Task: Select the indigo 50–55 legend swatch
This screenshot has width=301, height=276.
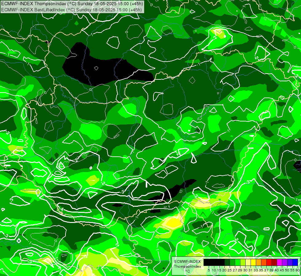Action: coord(290,262)
